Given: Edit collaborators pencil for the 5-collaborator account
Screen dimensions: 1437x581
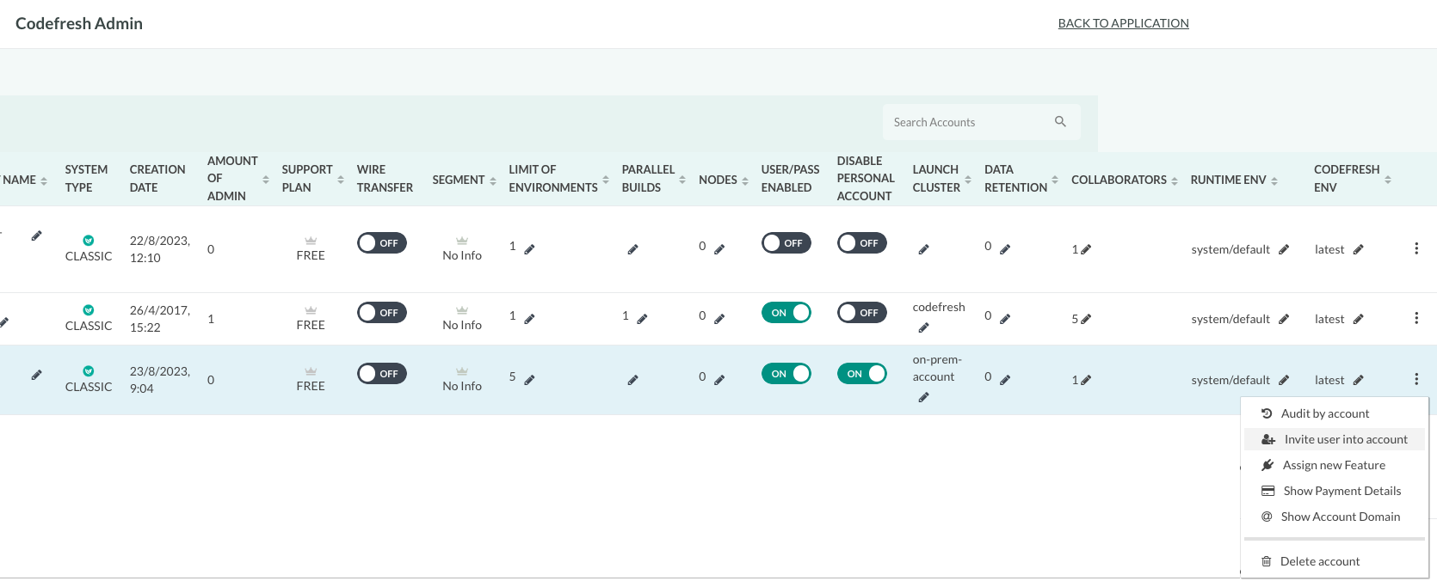Looking at the screenshot, I should 1086,319.
